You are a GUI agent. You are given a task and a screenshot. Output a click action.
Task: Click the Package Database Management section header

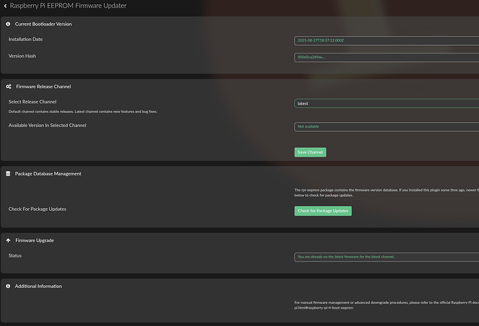[x=48, y=174]
